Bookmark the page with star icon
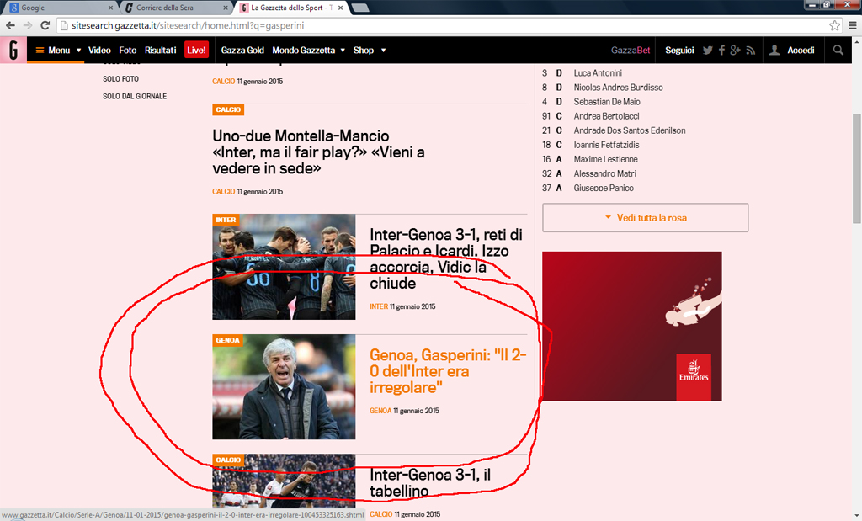 [834, 25]
